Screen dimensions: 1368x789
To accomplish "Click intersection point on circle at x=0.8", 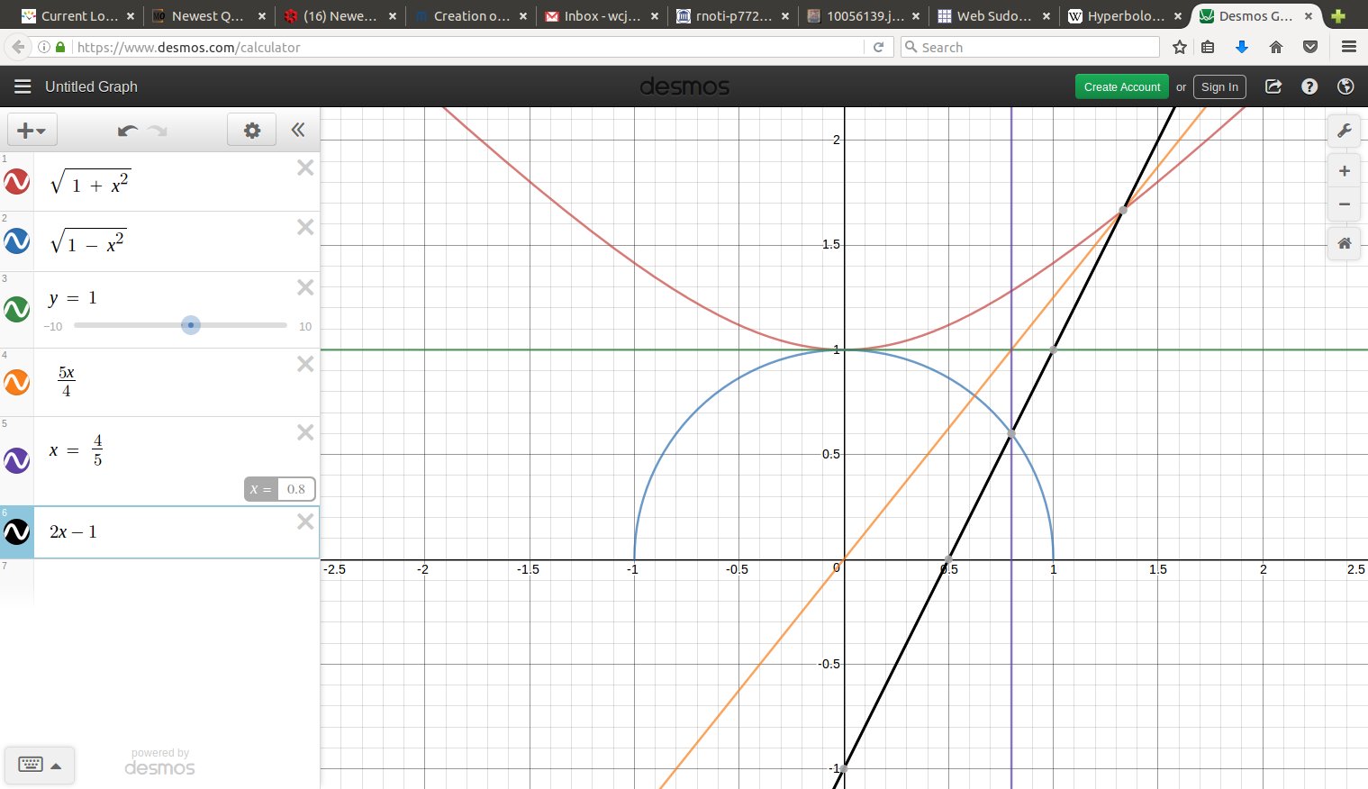I will 1011,434.
